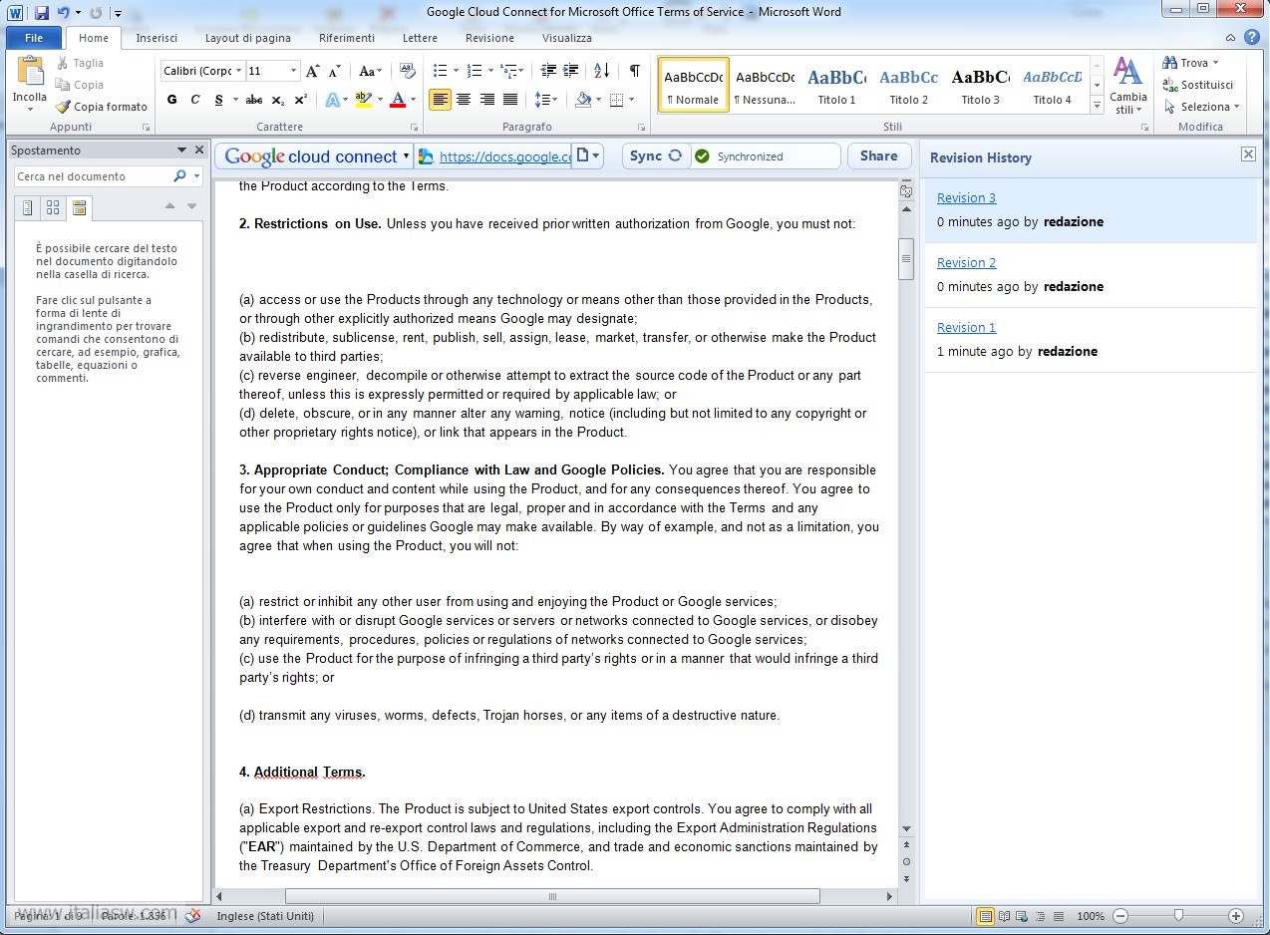This screenshot has height=935, width=1270.
Task: Toggle subscript x₂ formatting
Action: [x=278, y=100]
